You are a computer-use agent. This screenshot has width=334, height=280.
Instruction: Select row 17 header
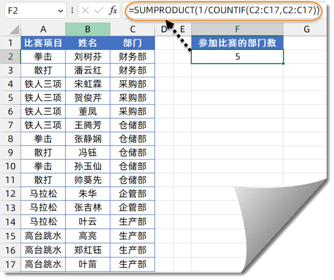[x=10, y=264]
